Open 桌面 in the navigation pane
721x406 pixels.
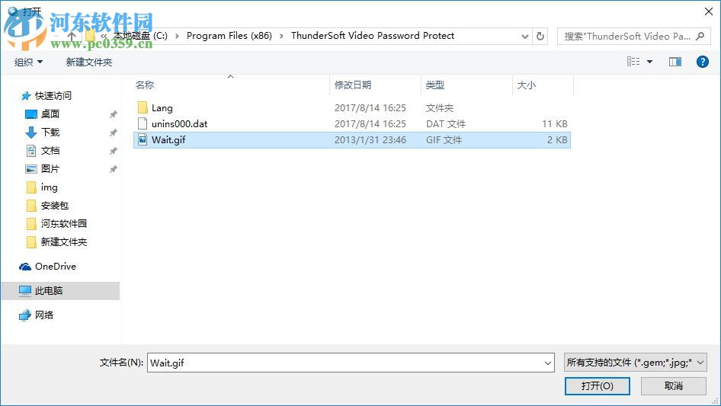click(x=50, y=114)
